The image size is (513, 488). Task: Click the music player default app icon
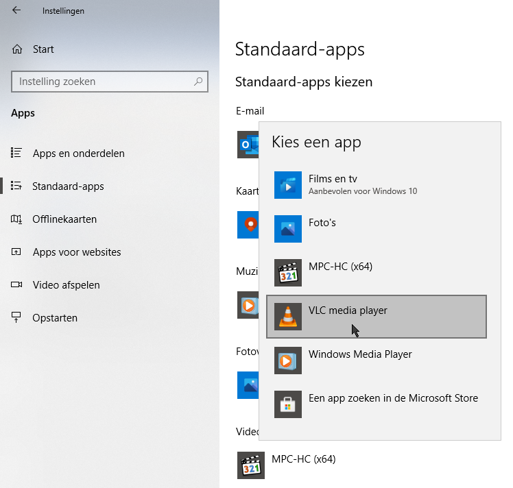coord(248,305)
